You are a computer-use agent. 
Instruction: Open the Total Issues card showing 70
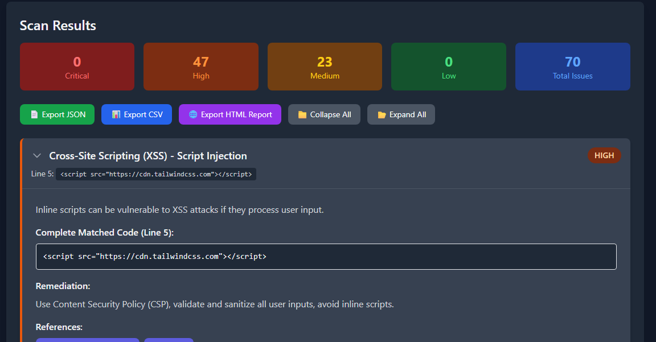click(572, 67)
